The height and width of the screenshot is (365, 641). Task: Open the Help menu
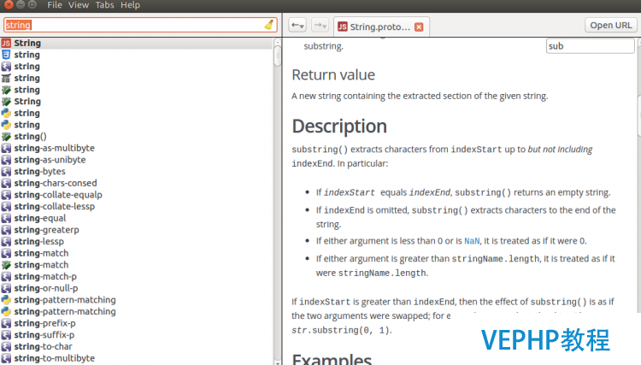tap(130, 5)
